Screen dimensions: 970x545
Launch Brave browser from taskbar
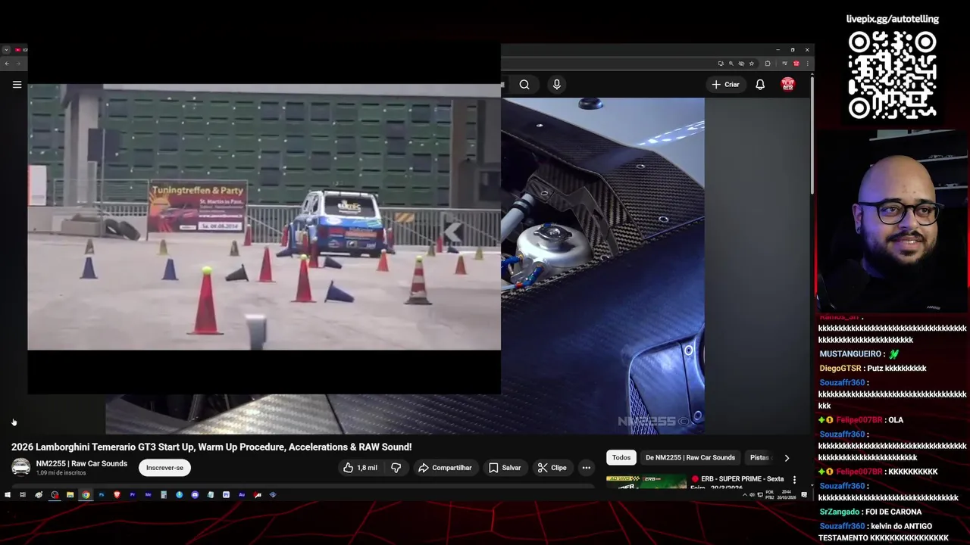pos(117,495)
